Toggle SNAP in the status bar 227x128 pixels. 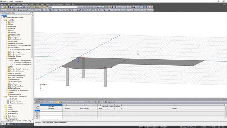(141, 127)
